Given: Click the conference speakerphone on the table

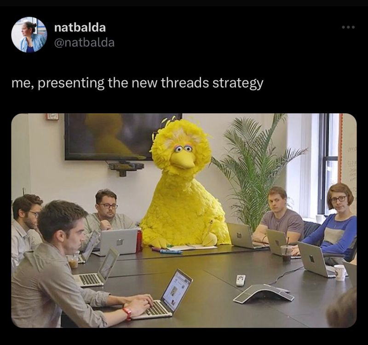Looking at the screenshot, I should (x=264, y=293).
